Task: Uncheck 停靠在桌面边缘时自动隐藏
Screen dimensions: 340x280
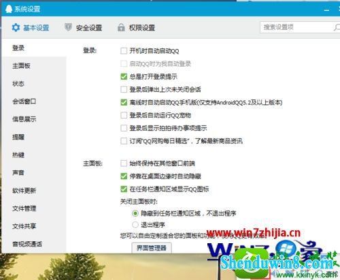Action: pyautogui.click(x=124, y=176)
